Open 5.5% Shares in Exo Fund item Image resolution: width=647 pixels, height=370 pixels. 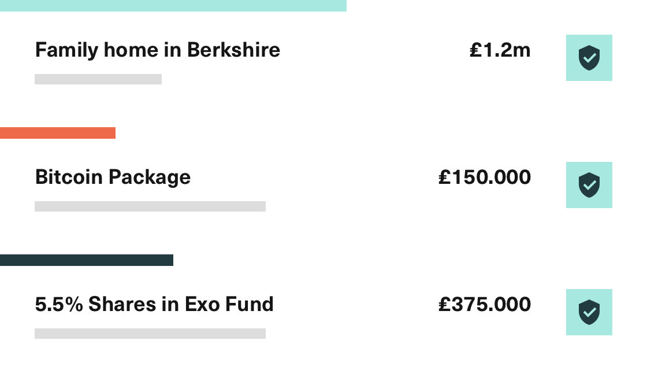click(x=154, y=304)
